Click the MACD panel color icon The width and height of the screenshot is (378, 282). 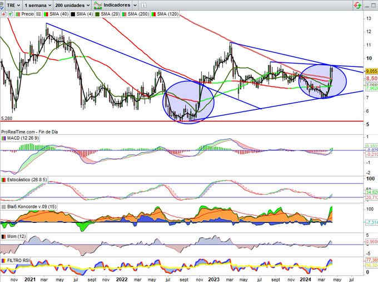4,138
